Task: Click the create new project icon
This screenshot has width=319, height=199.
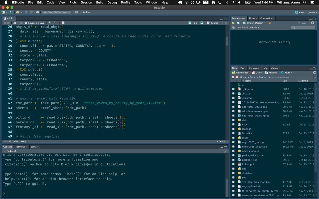Action: 11,12
